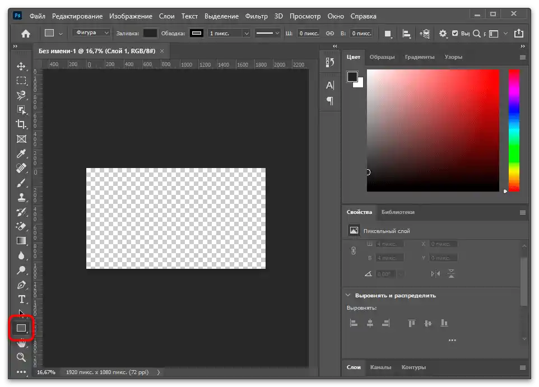539x387 pixels.
Task: Select the Rectangle shape tool
Action: point(21,328)
